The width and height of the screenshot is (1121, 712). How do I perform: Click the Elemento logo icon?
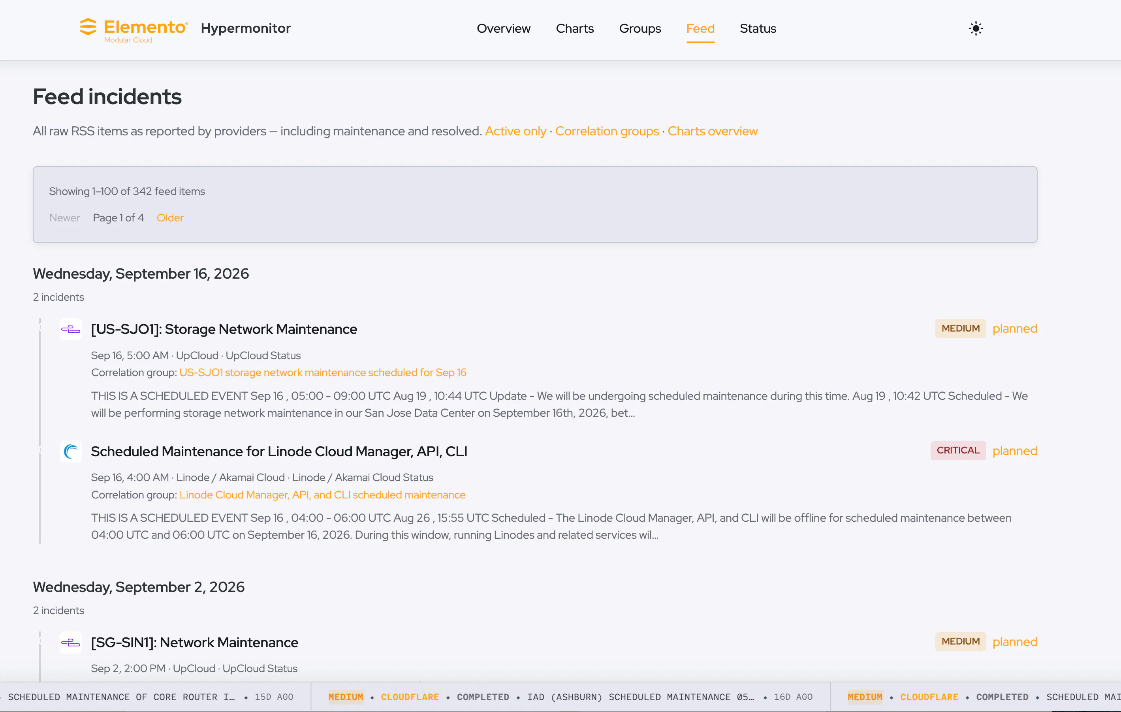point(88,27)
